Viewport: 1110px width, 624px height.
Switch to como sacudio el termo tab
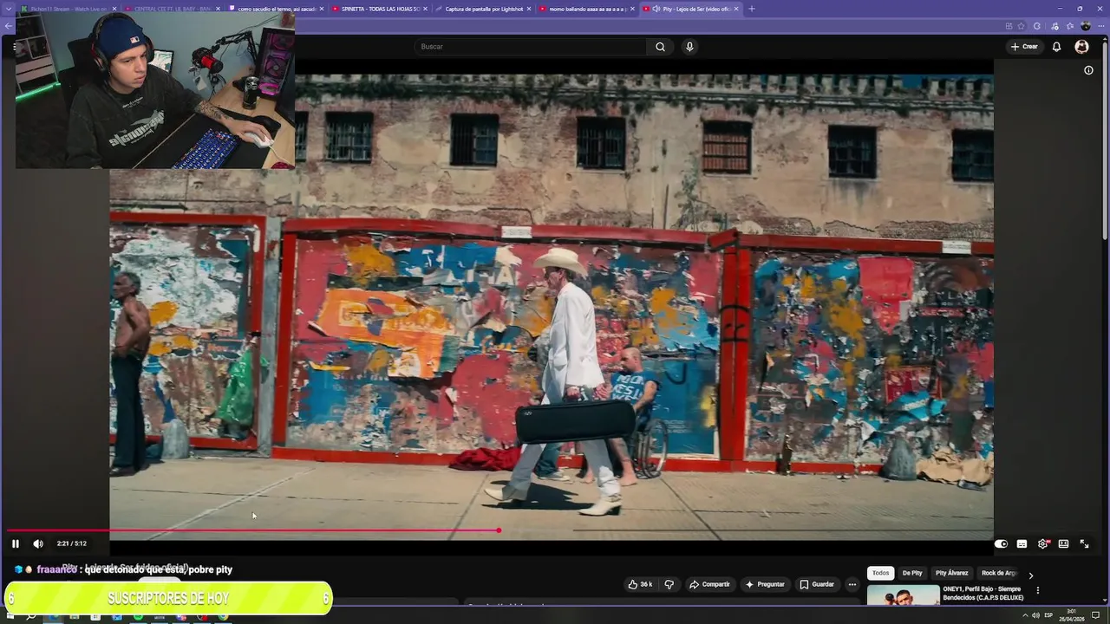(277, 9)
